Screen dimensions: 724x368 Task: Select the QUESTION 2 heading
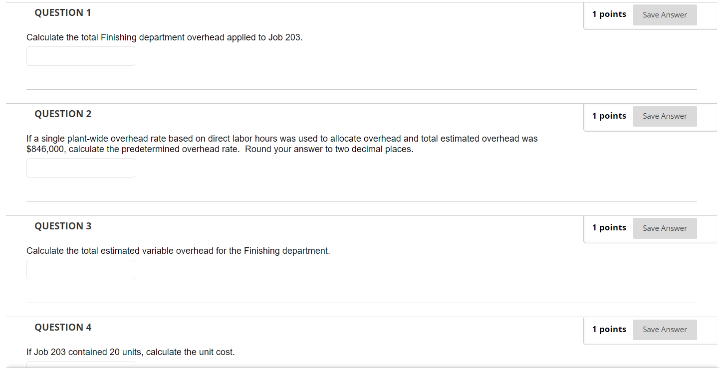[63, 114]
